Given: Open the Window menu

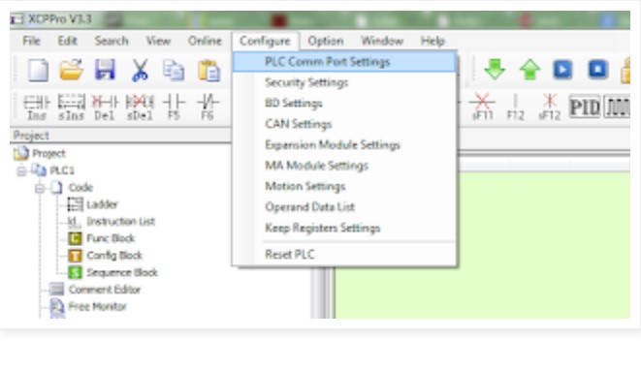Looking at the screenshot, I should tap(382, 41).
